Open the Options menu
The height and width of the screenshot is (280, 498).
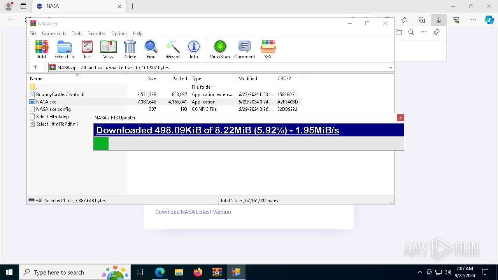click(119, 33)
